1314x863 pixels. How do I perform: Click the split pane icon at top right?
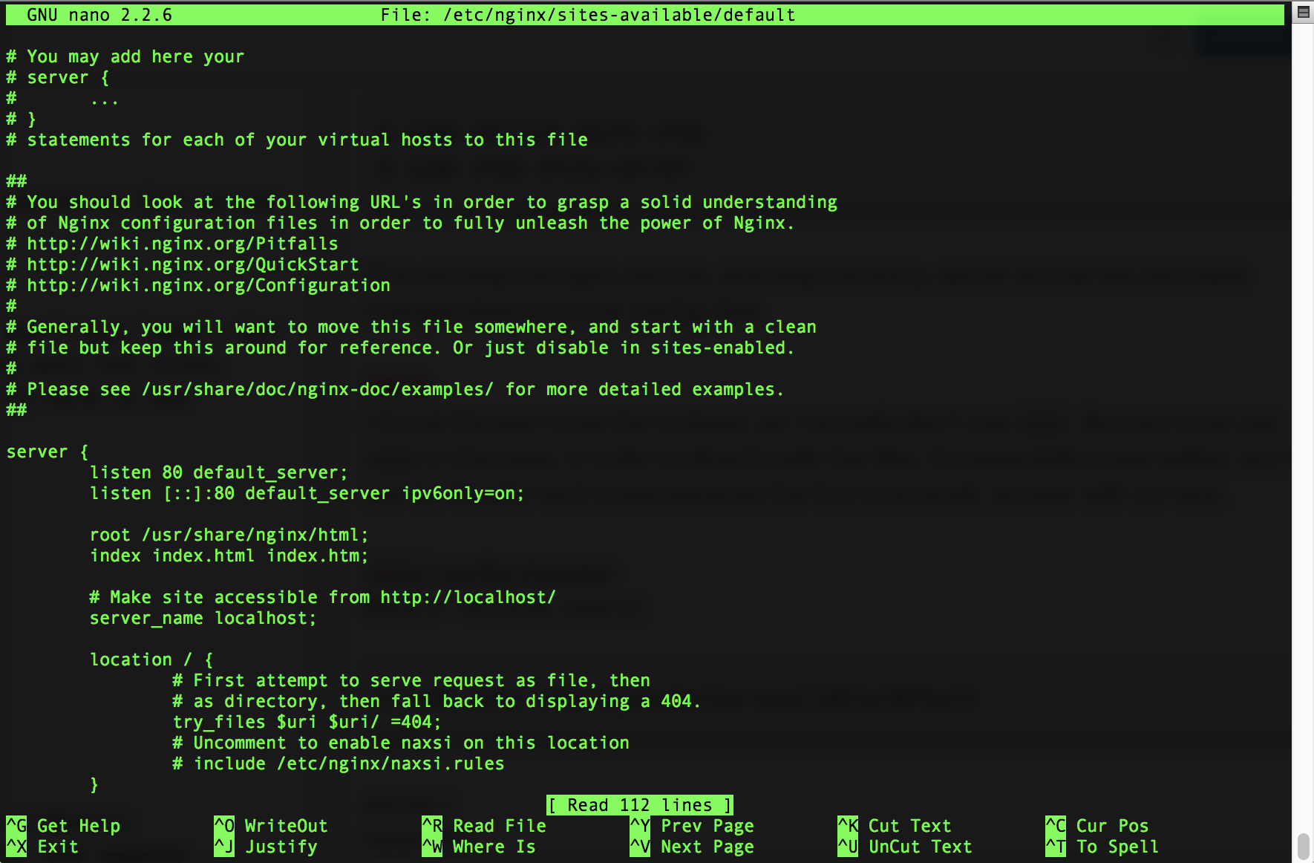coord(1303,12)
